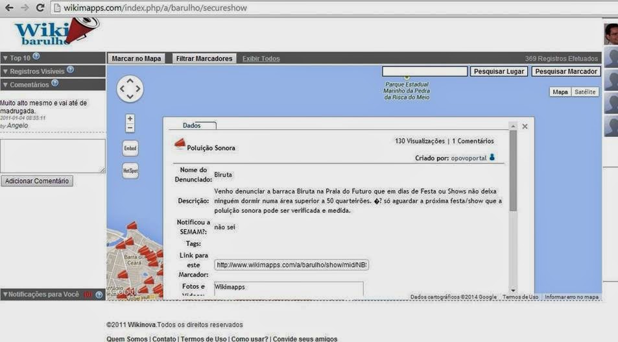Click the popup scrollbar down arrow

point(513,290)
